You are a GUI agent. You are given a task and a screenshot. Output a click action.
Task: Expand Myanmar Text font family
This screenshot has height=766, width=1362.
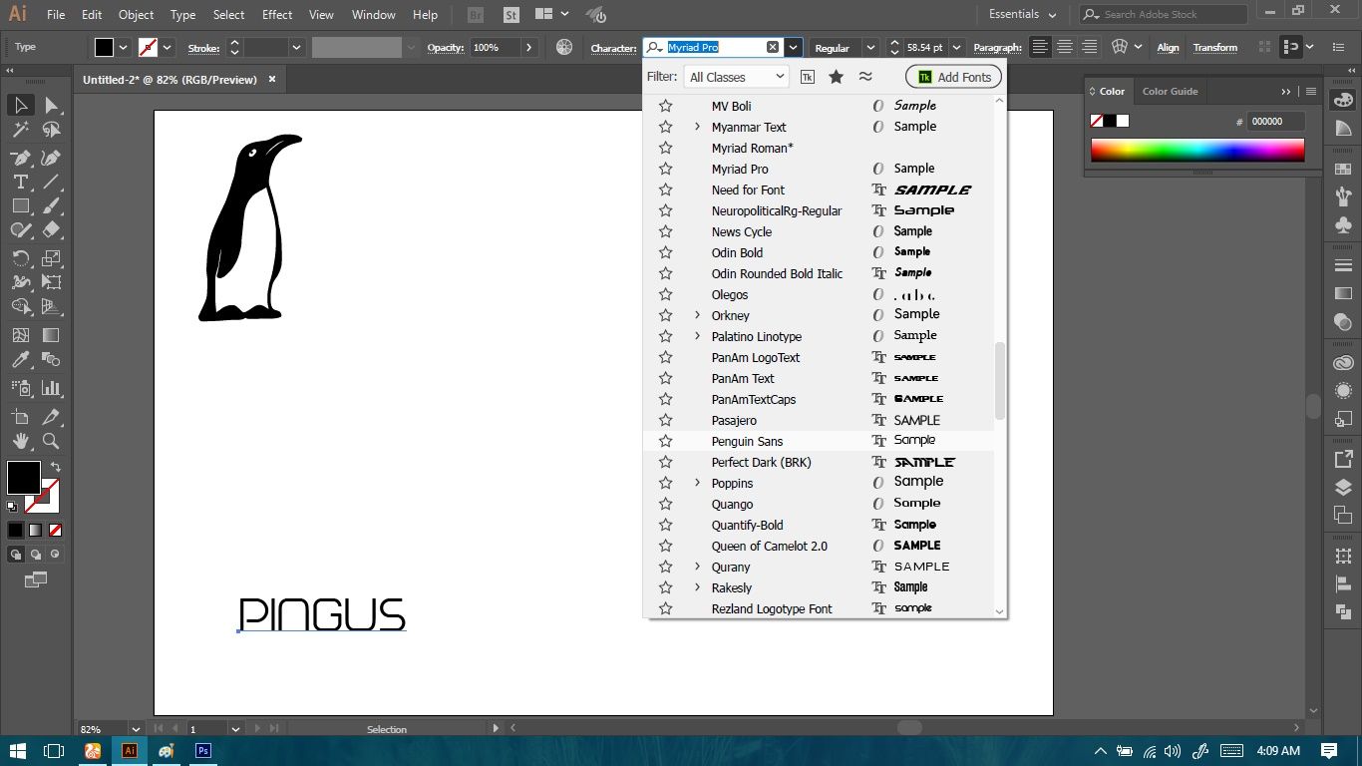pos(697,127)
